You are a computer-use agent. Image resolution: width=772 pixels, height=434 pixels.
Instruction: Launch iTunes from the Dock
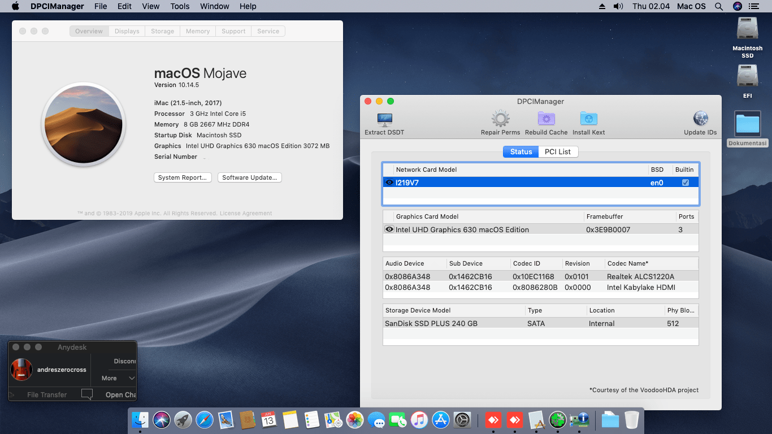tap(418, 420)
